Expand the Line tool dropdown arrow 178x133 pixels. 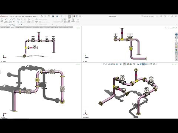click(x=12, y=19)
